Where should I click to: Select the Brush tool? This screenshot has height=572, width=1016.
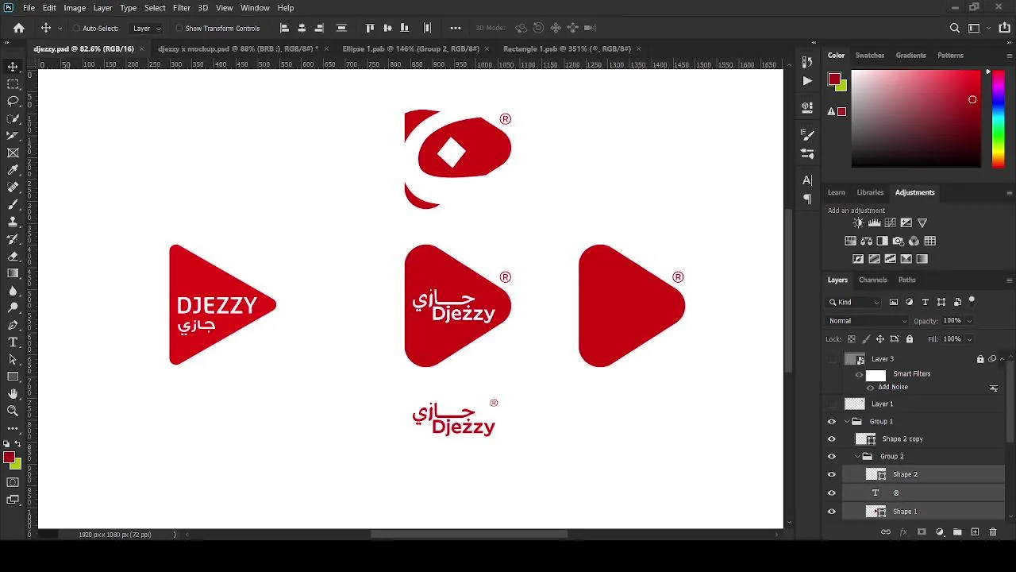[13, 204]
